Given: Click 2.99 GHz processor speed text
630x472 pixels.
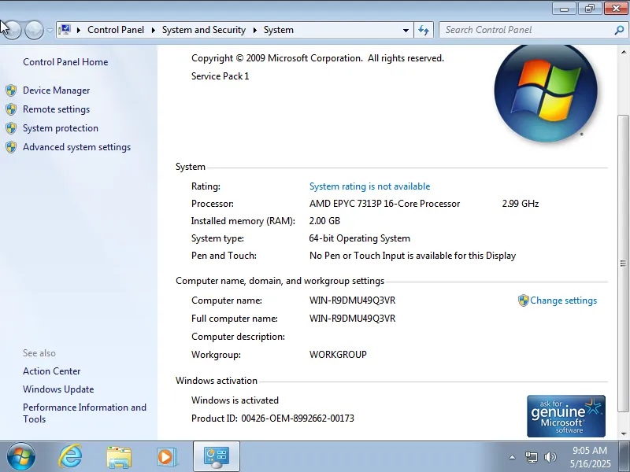Looking at the screenshot, I should coord(521,204).
